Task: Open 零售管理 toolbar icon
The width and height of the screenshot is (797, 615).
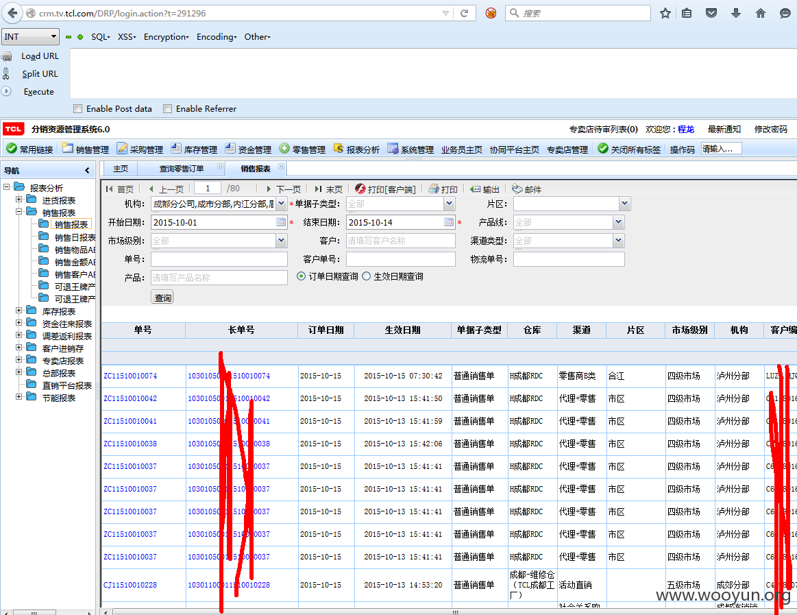Action: (284, 148)
